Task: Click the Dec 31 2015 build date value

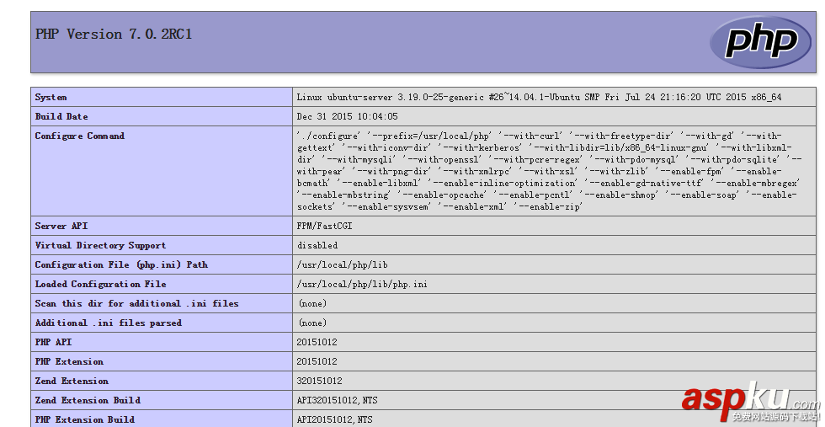Action: [x=348, y=117]
